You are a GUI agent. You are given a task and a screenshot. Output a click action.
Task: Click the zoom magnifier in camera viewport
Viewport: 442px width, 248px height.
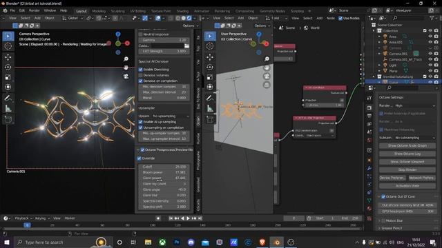126,59
